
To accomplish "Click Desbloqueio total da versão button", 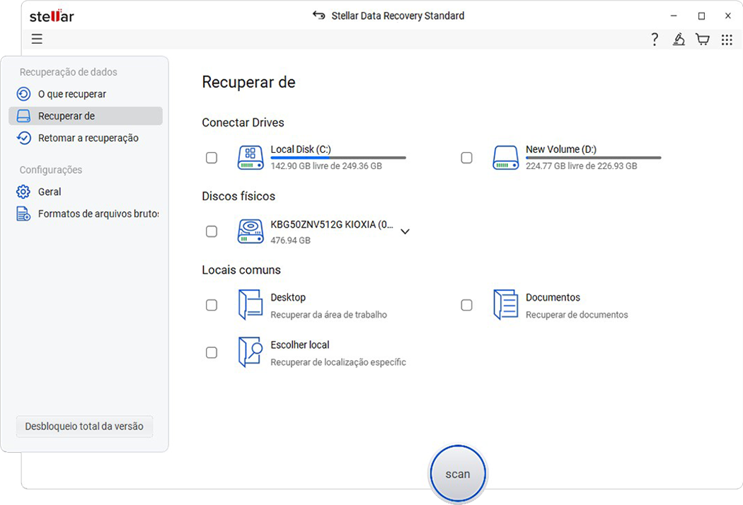I will point(84,426).
